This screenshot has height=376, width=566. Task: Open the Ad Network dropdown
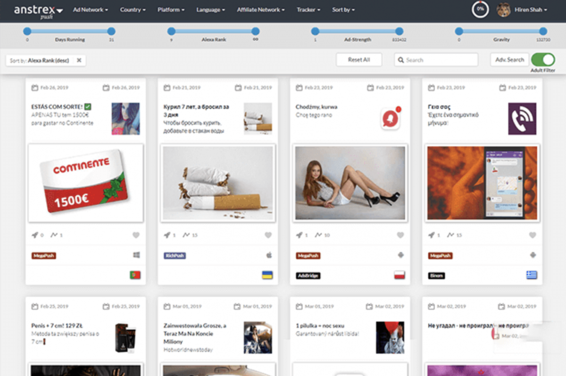tap(90, 9)
